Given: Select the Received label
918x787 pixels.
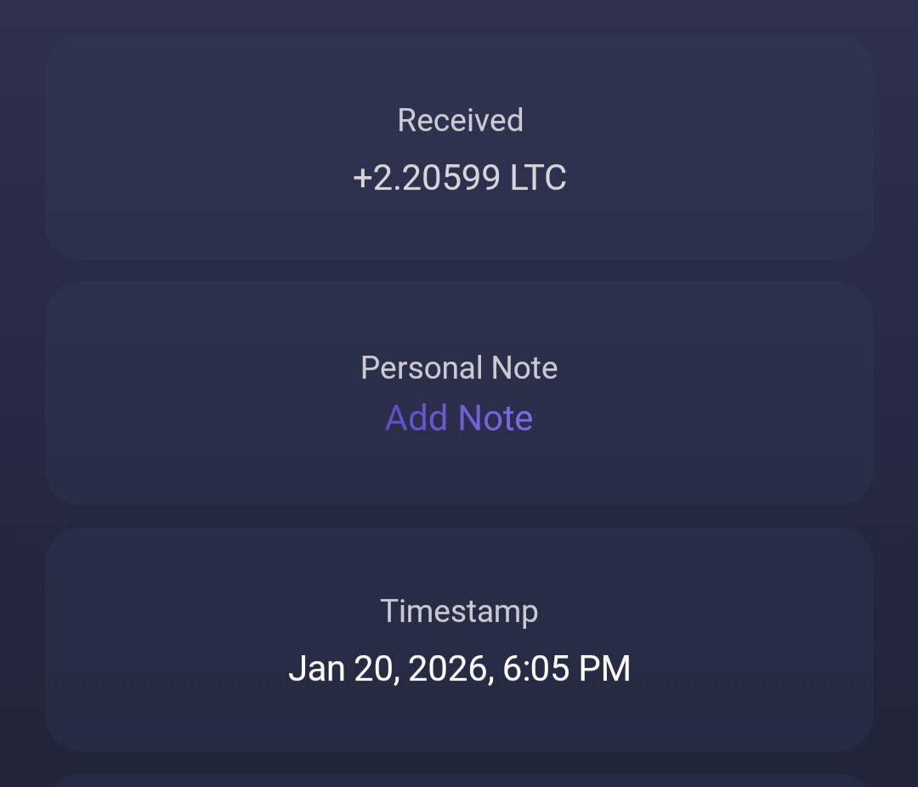Looking at the screenshot, I should pyautogui.click(x=460, y=120).
